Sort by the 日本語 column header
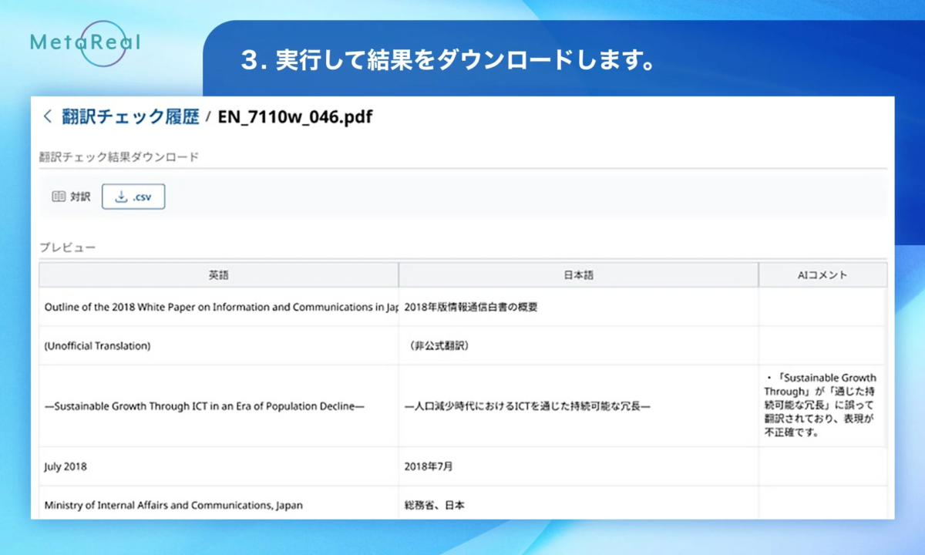 coord(578,274)
